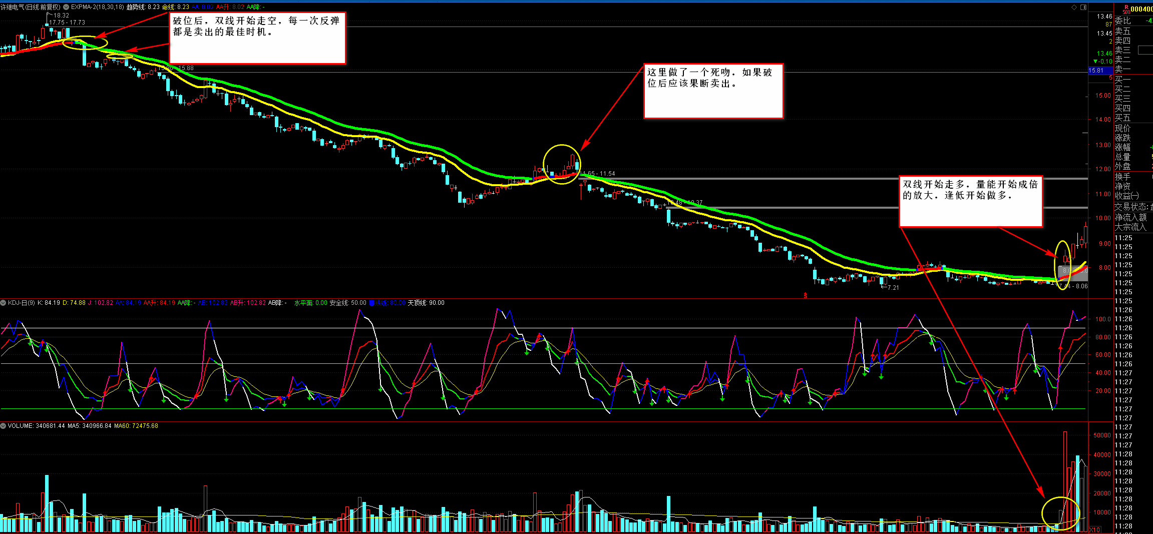The height and width of the screenshot is (534, 1153).
Task: Click the 涨幅 quote label
Action: click(x=1123, y=147)
